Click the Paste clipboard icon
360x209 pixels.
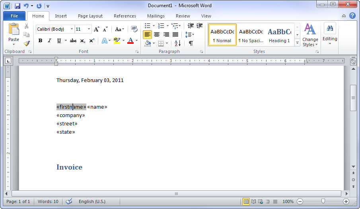point(14,29)
